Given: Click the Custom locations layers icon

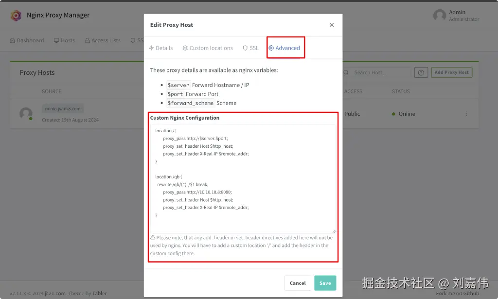Looking at the screenshot, I should pyautogui.click(x=185, y=48).
